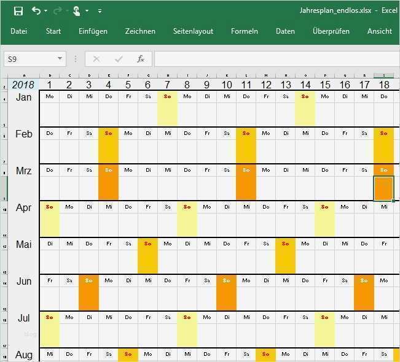Viewport: 400px width, 362px height.
Task: Open the Datei tab
Action: coord(18,31)
